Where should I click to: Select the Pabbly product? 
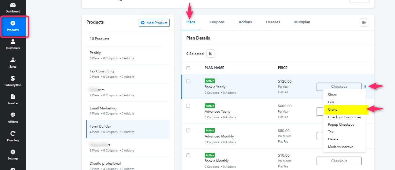[128, 55]
